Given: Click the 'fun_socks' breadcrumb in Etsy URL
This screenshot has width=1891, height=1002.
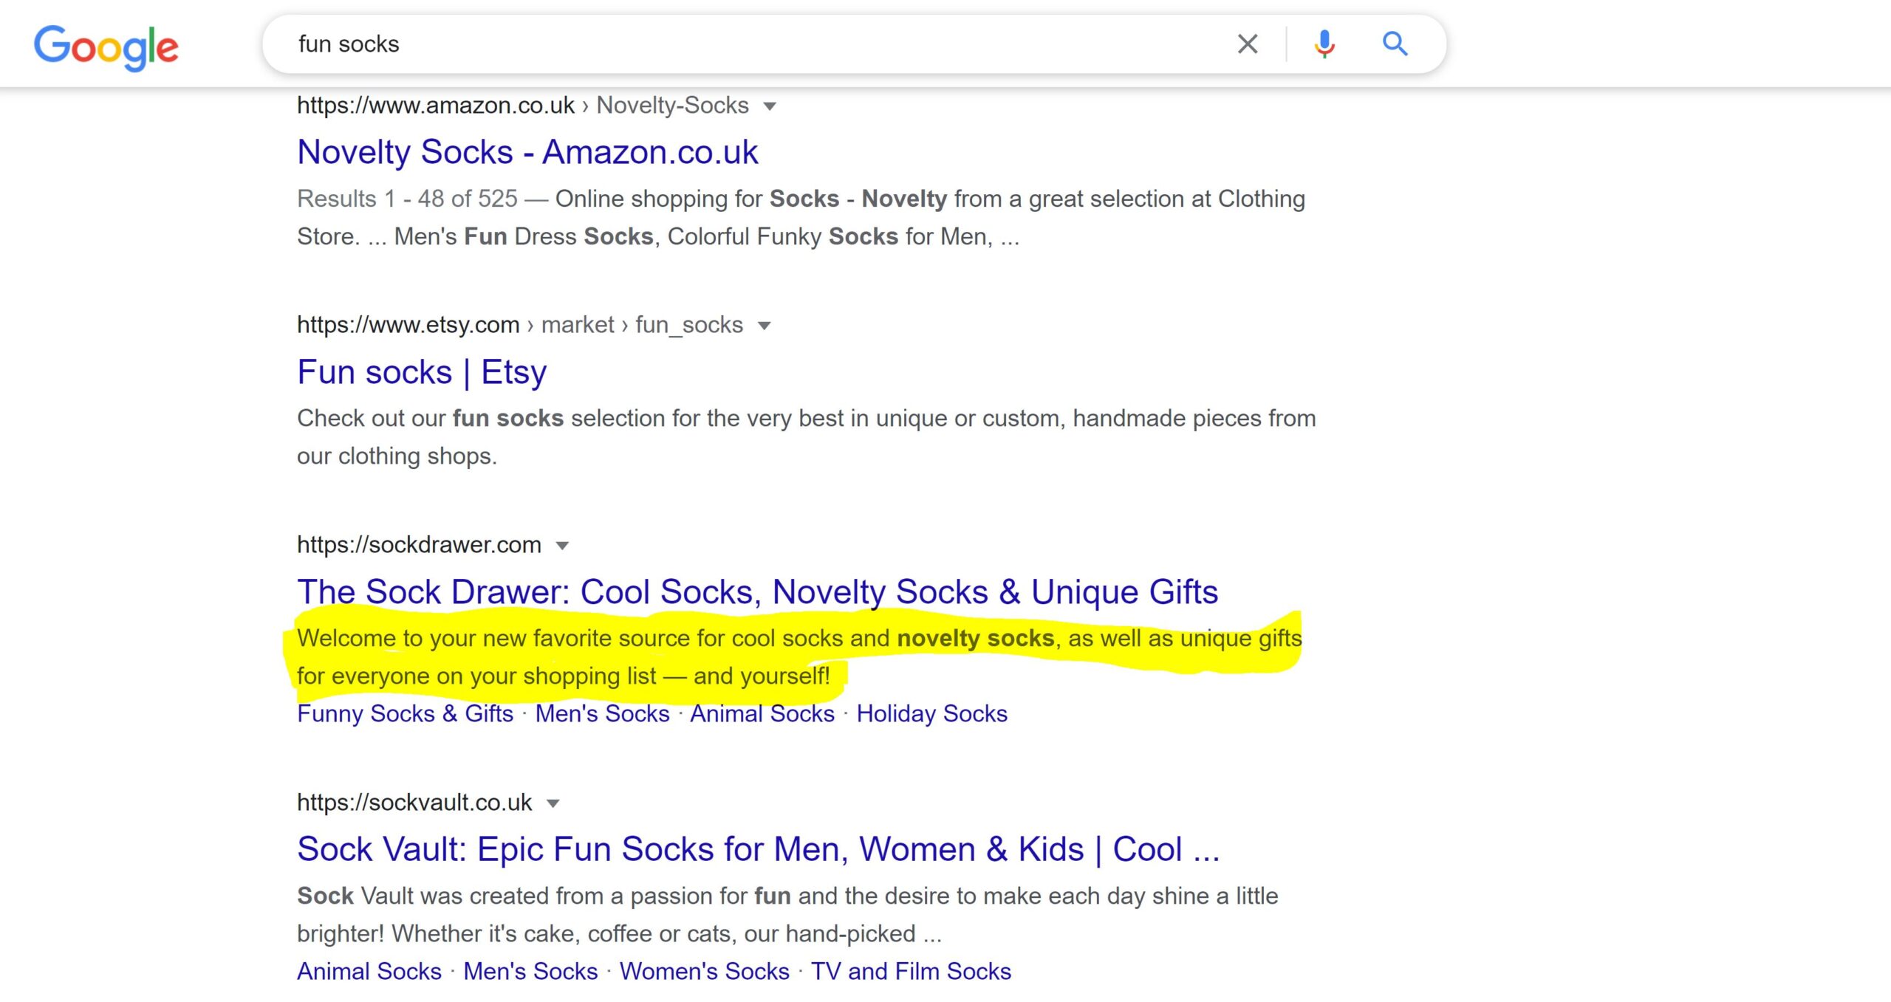Looking at the screenshot, I should click(689, 325).
